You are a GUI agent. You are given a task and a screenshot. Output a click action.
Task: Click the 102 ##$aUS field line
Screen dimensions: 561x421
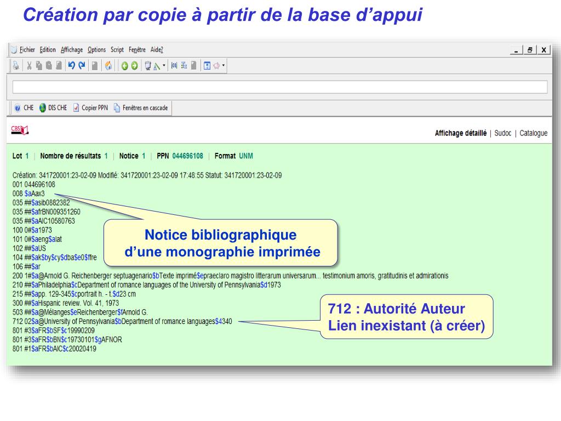pyautogui.click(x=29, y=248)
